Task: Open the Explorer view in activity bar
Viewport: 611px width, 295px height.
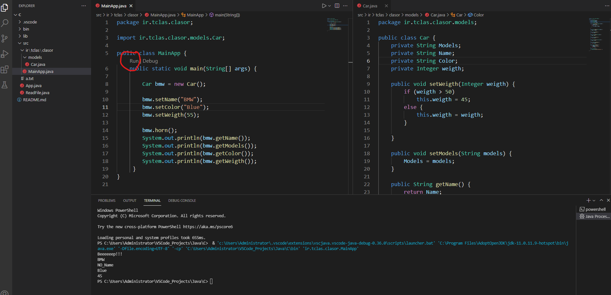Action: pyautogui.click(x=5, y=7)
